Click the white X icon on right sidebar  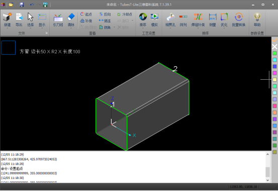[x=274, y=47]
